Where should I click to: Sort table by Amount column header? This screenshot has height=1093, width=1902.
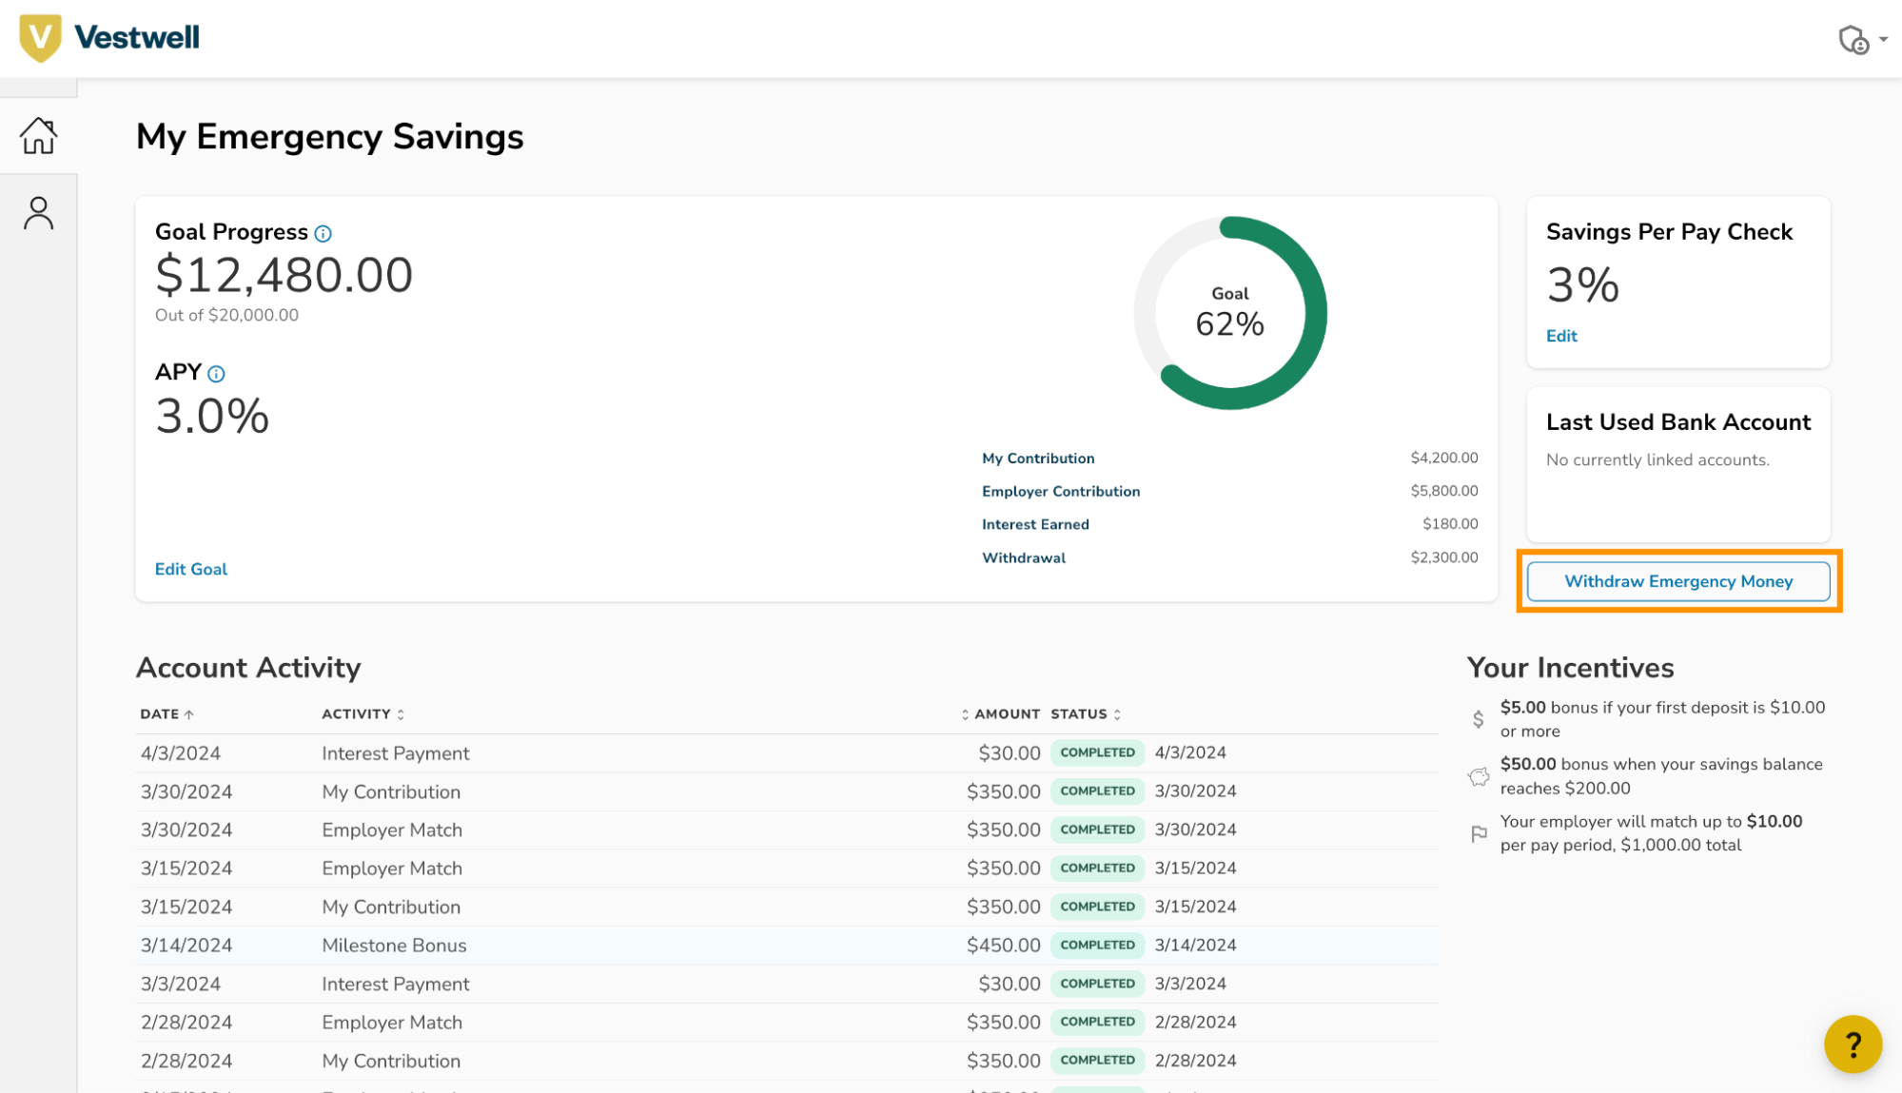coord(1001,714)
